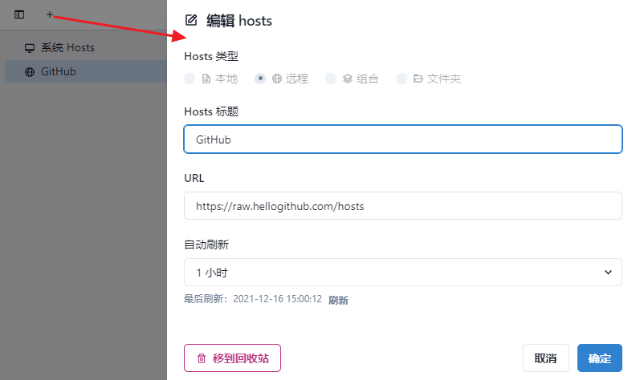Click the globe icon beside GitHub
Image resolution: width=636 pixels, height=380 pixels.
[x=30, y=72]
